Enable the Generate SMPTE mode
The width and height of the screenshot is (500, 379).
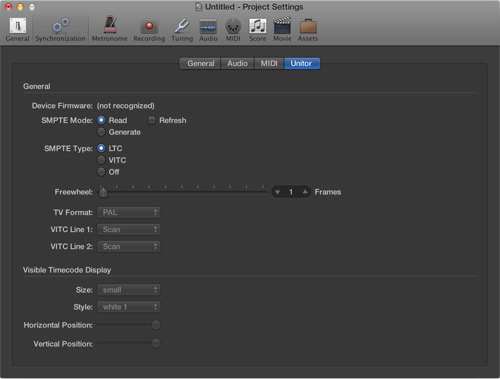coord(101,132)
